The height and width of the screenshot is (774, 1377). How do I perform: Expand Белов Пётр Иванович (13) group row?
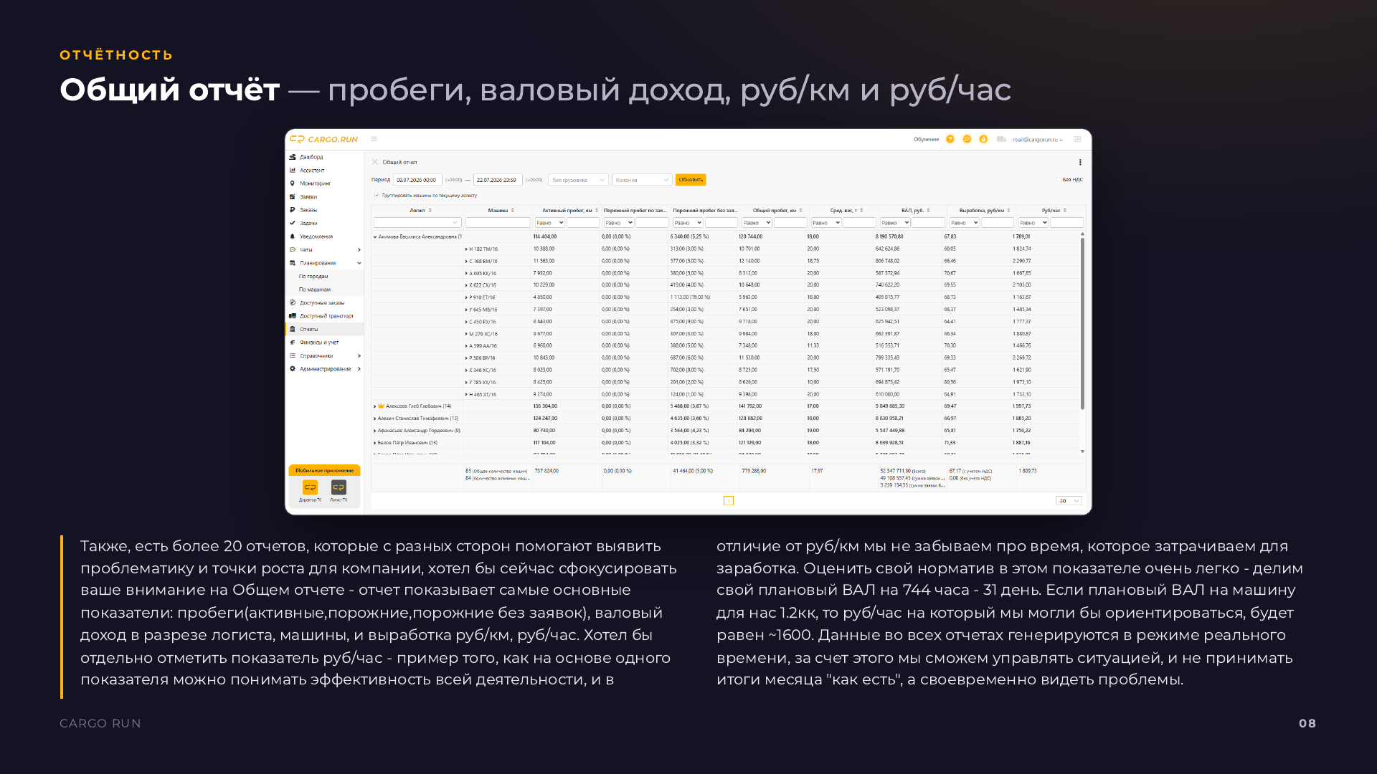pos(374,443)
